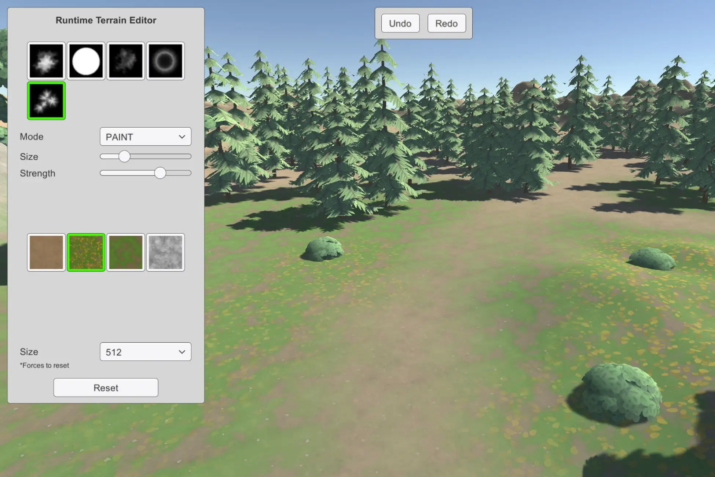Select the soft splatter brush icon
This screenshot has width=715, height=477.
tap(46, 61)
